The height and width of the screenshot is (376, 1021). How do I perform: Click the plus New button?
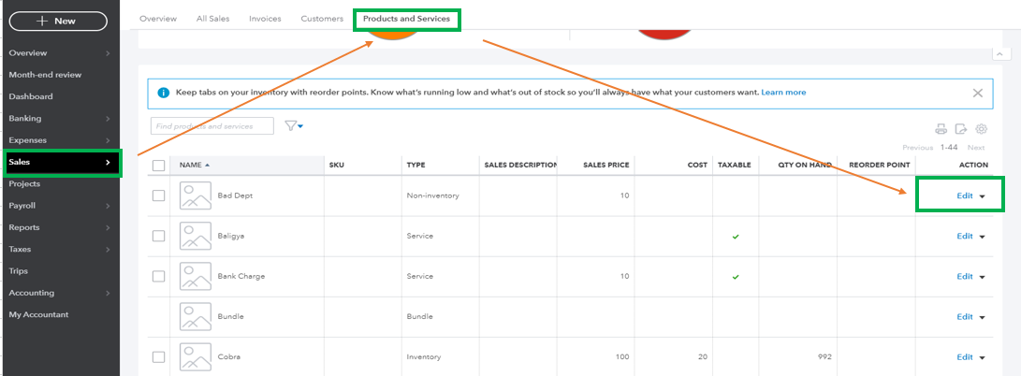pos(58,21)
